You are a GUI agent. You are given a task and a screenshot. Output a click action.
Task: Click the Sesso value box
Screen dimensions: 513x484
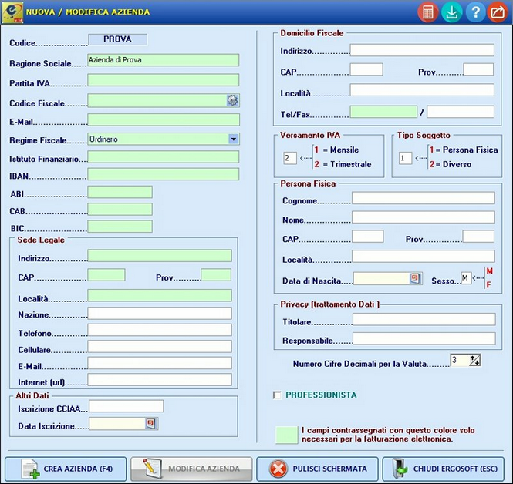(x=466, y=278)
